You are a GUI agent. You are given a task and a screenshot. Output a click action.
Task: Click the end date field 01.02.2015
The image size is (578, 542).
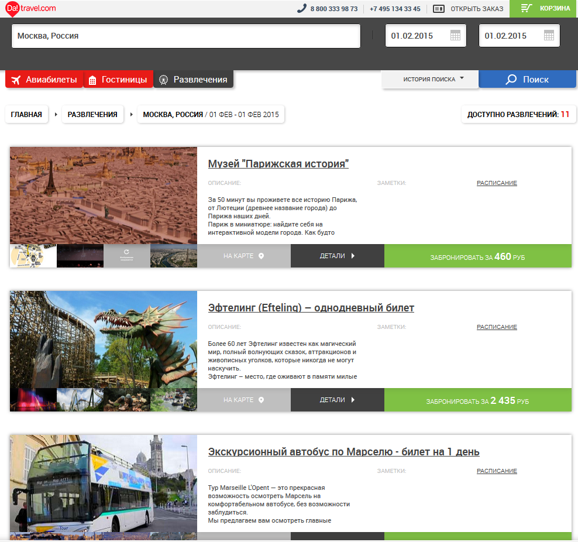[x=519, y=36]
